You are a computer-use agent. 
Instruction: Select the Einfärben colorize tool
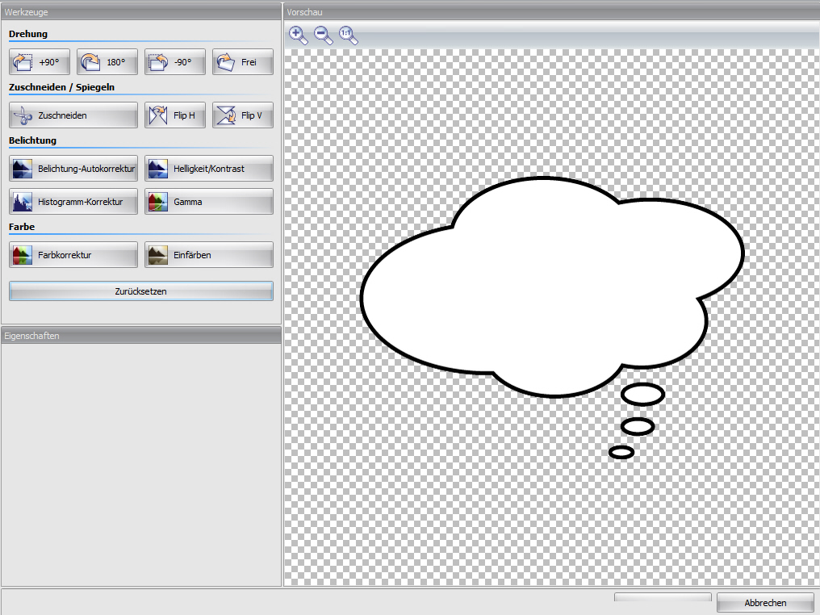[209, 255]
